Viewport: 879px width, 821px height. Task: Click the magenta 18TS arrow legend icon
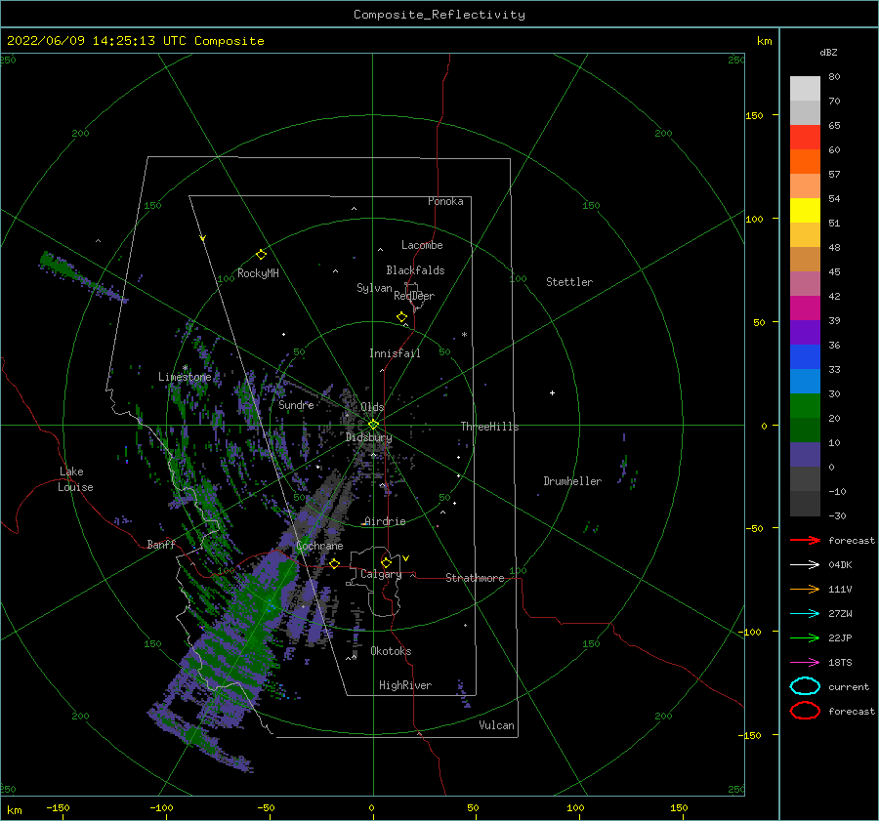(805, 663)
